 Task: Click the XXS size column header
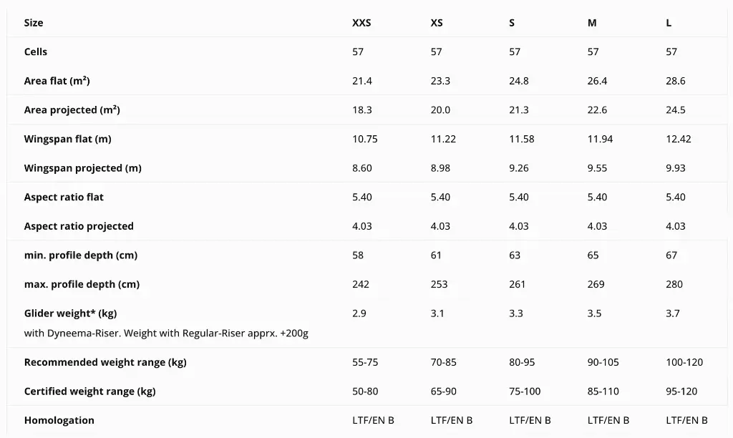[x=361, y=23]
